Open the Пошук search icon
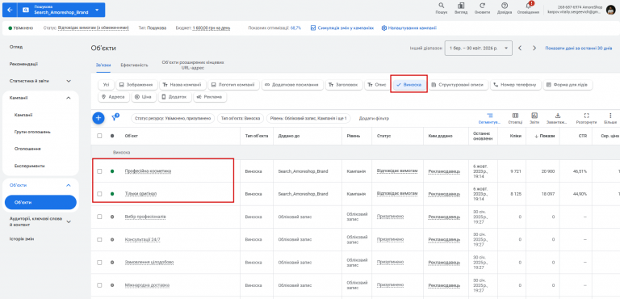 tap(442, 6)
